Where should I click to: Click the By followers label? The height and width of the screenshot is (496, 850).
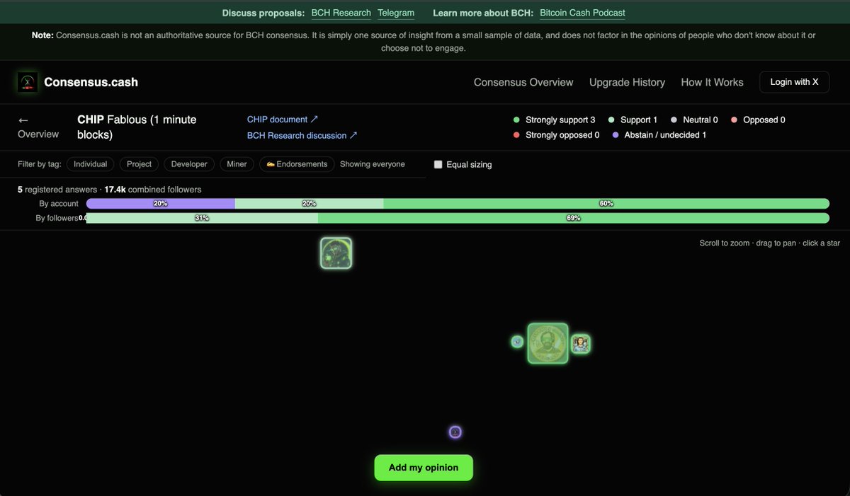click(x=57, y=218)
